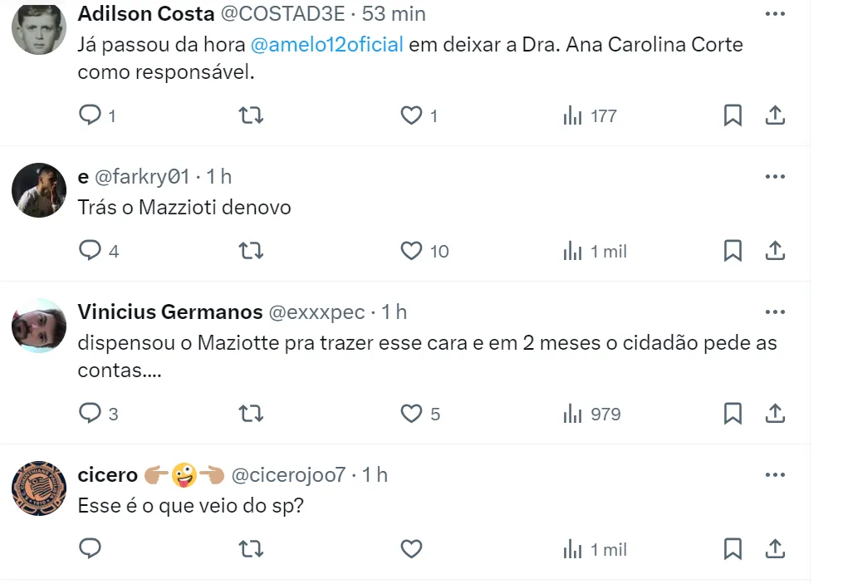Viewport: 843px width, 584px height.
Task: Retweet Vinicius Germanos's post
Action: pyautogui.click(x=251, y=413)
